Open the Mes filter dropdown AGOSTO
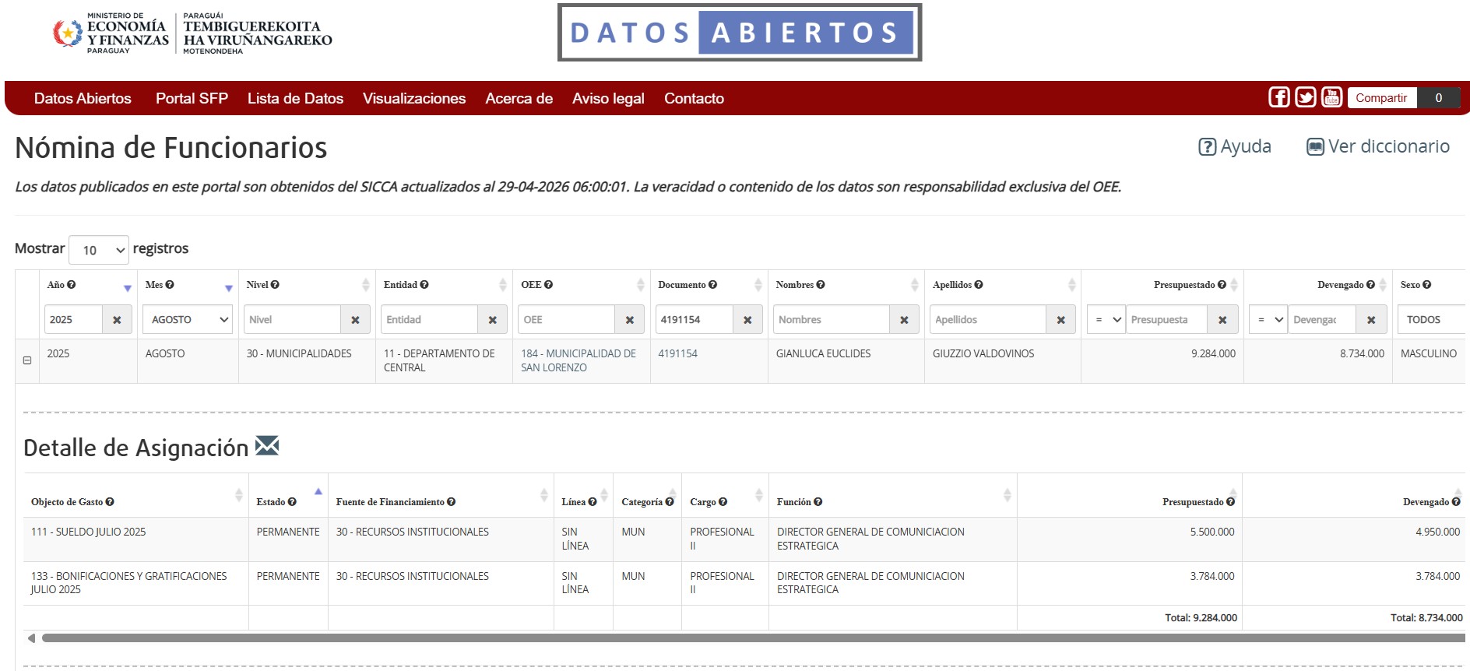This screenshot has height=671, width=1470. [x=188, y=320]
